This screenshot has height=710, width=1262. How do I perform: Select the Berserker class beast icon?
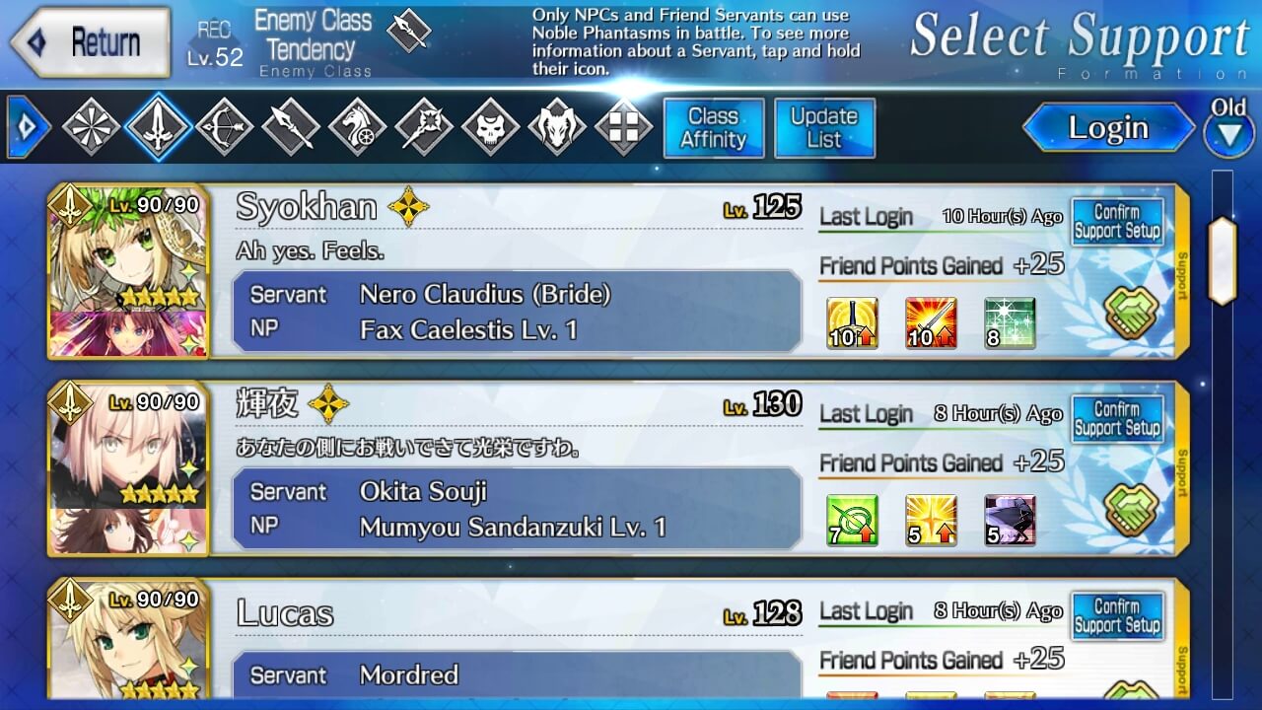tap(557, 127)
